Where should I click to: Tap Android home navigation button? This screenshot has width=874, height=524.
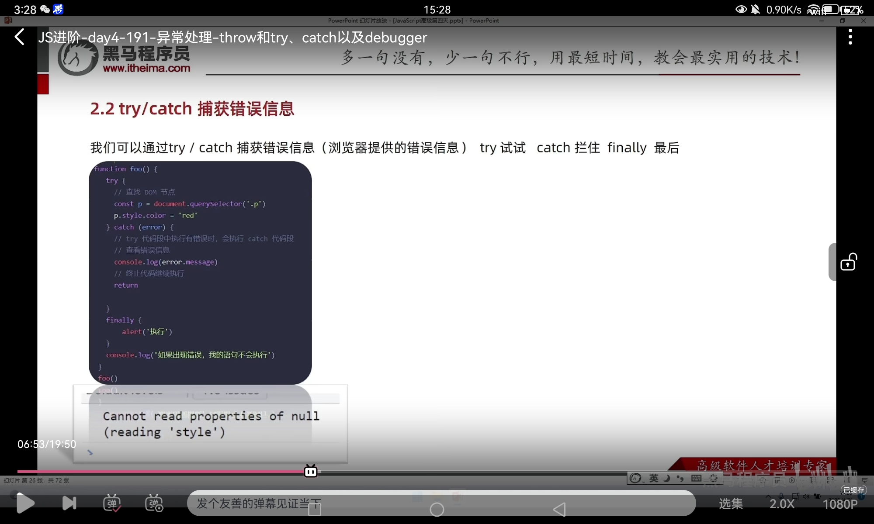coord(437,510)
